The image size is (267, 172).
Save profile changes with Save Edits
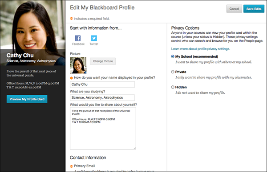[x=254, y=9]
